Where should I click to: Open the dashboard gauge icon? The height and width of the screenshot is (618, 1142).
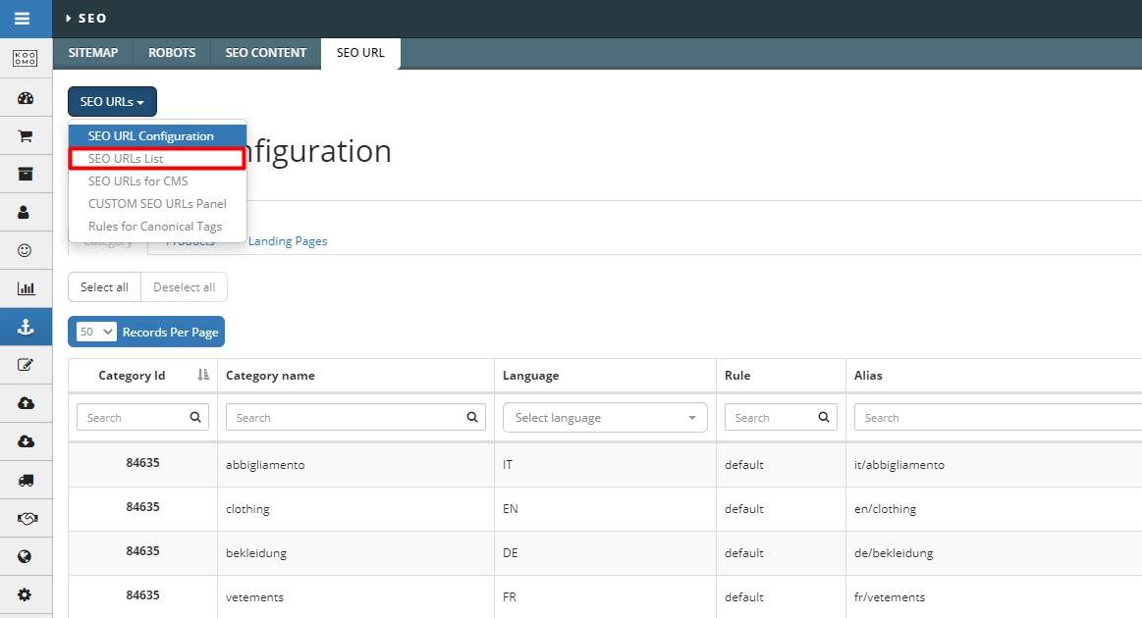(x=26, y=97)
